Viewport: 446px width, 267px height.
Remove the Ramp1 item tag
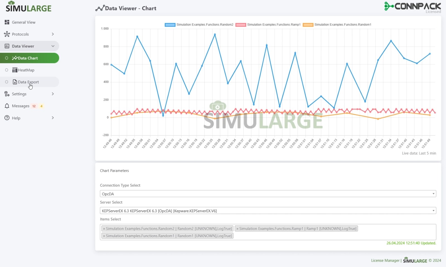point(237,229)
